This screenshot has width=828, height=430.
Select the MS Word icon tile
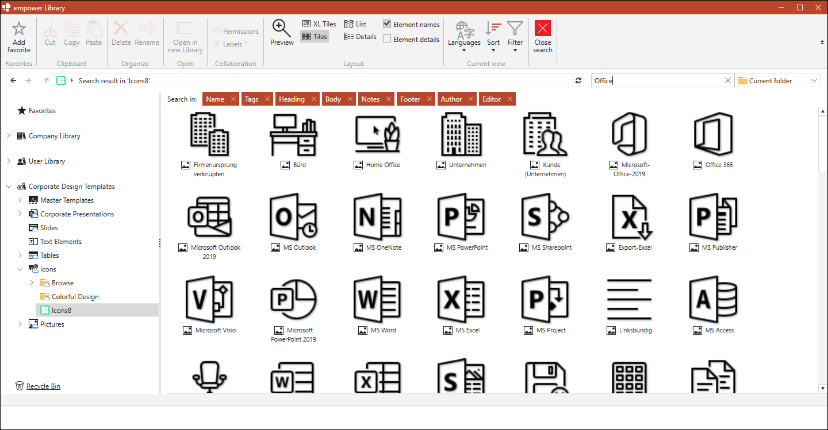377,305
